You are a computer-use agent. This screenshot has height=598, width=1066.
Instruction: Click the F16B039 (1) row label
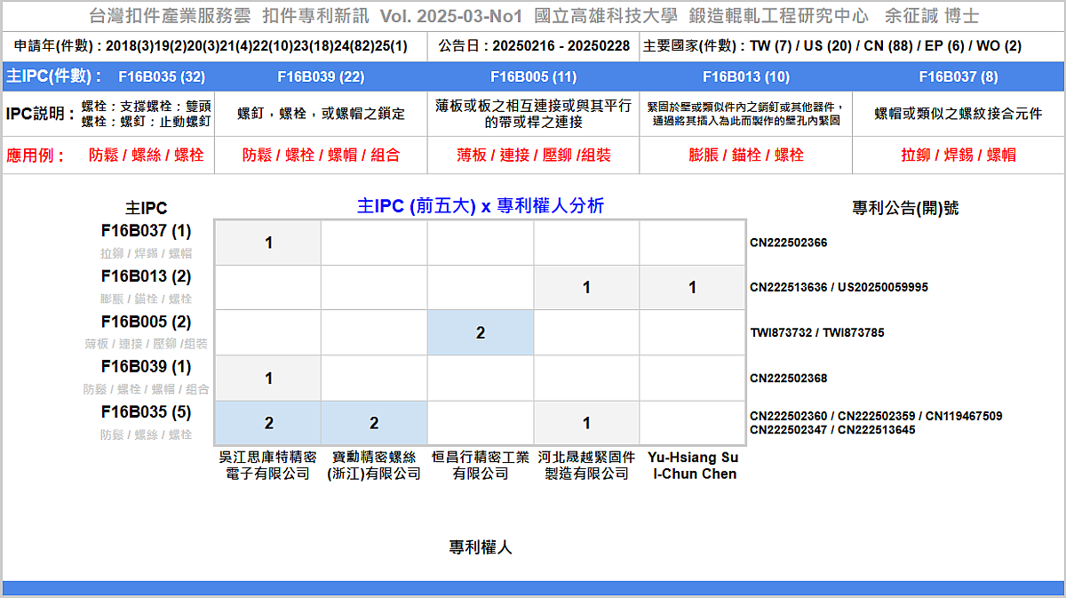(x=146, y=366)
